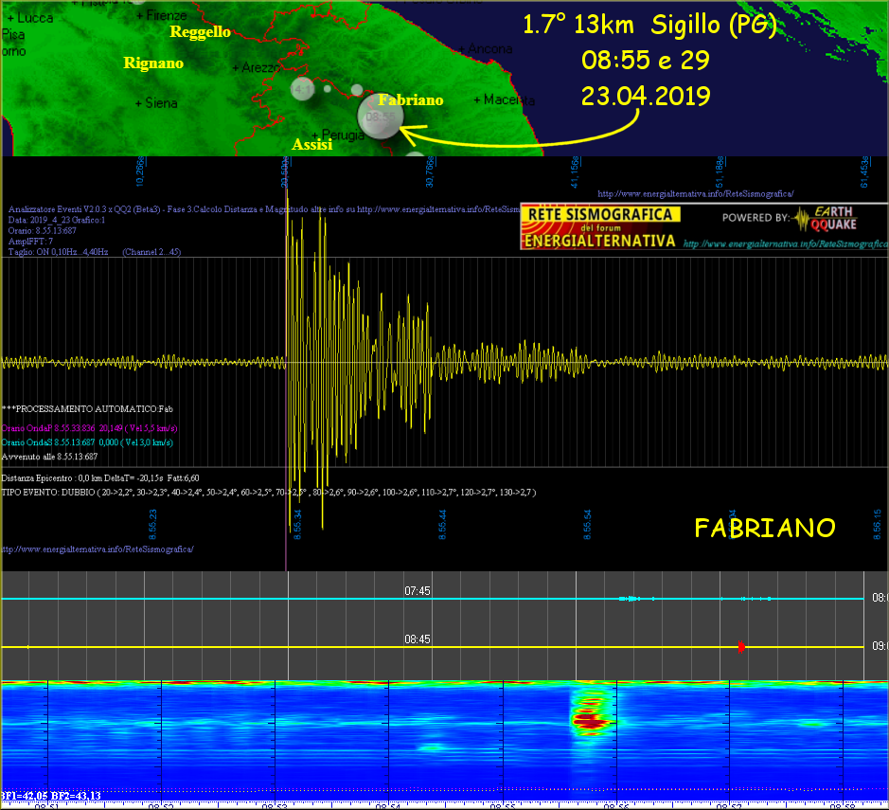Click the 'BF1=42,05 BF2=43,13' readout

[51, 795]
